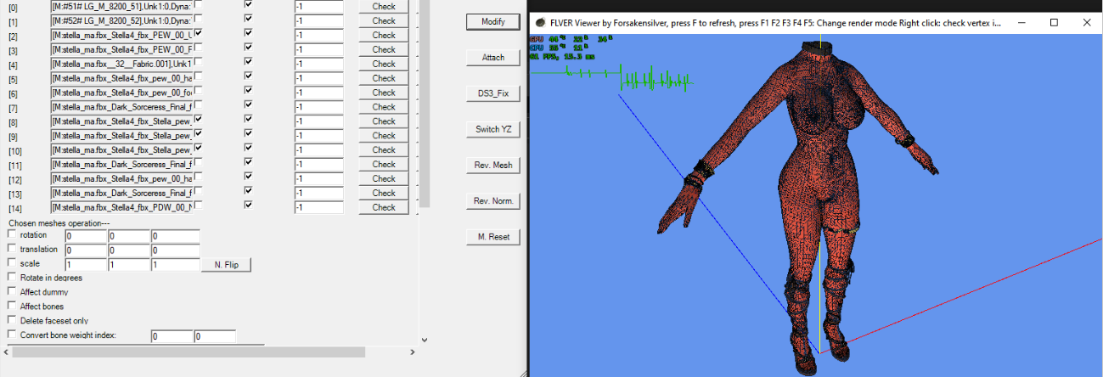Click the N. Flip button

point(226,265)
